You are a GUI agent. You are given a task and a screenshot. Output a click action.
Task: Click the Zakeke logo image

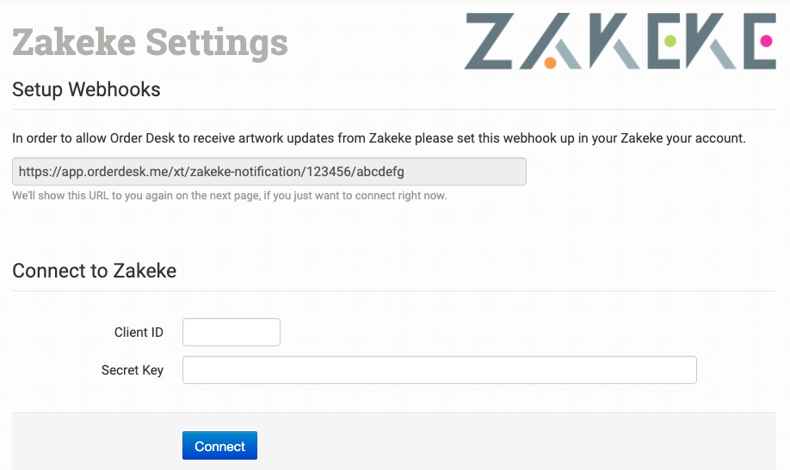tap(620, 41)
